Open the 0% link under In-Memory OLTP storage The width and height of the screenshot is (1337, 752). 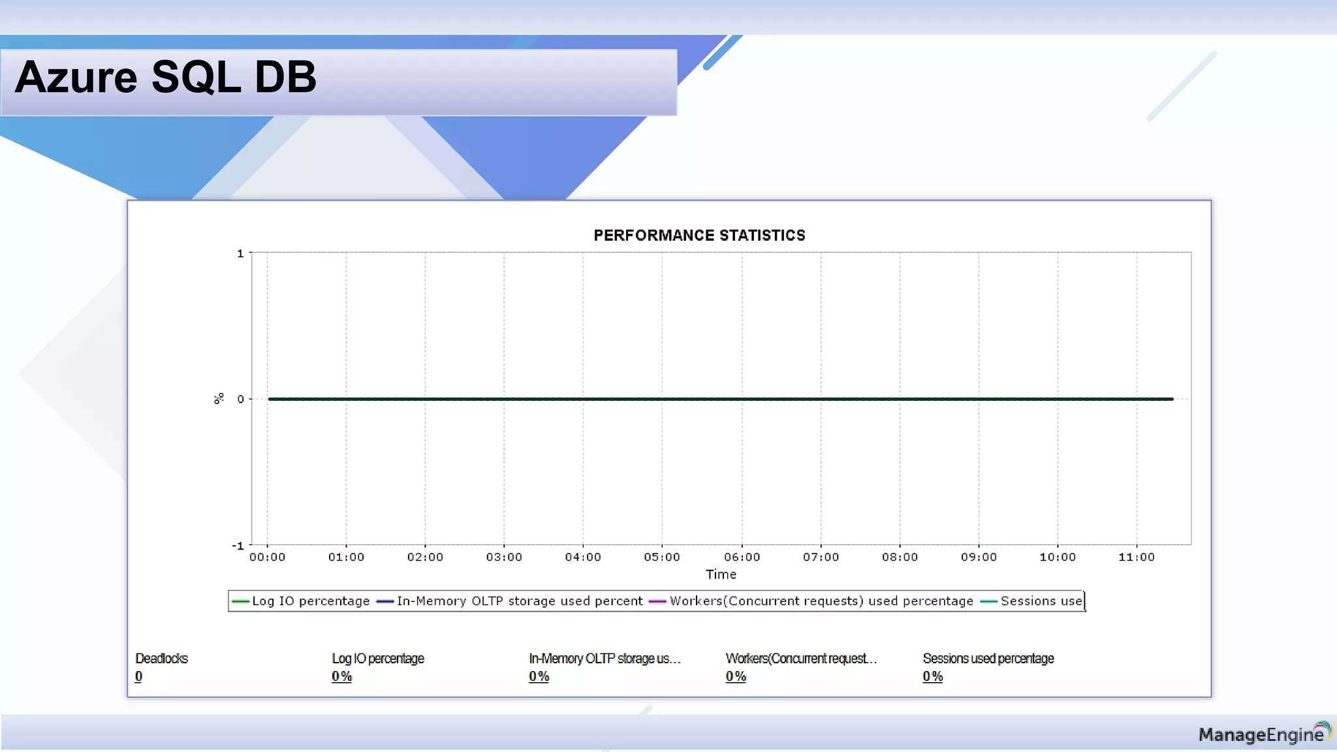pyautogui.click(x=539, y=676)
